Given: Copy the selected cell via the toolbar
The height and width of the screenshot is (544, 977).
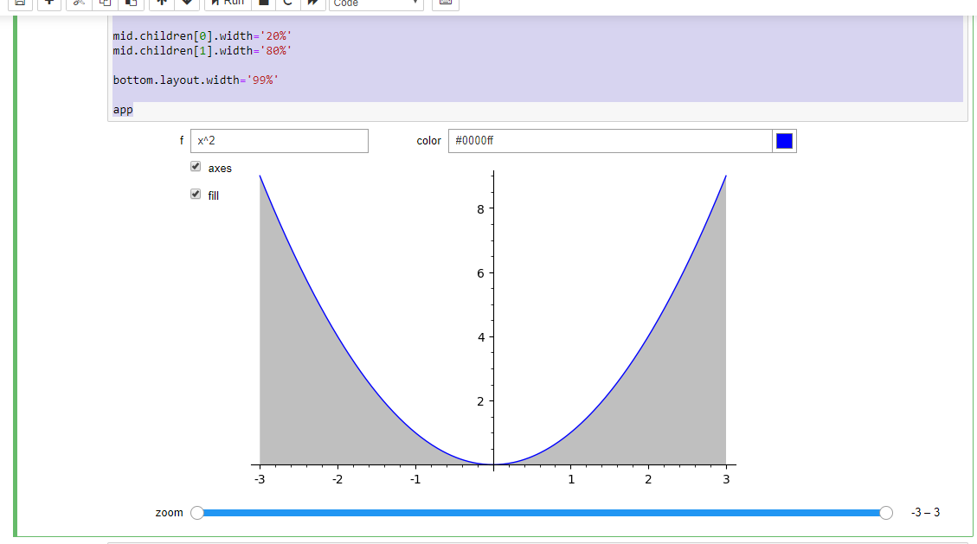Looking at the screenshot, I should pyautogui.click(x=106, y=3).
